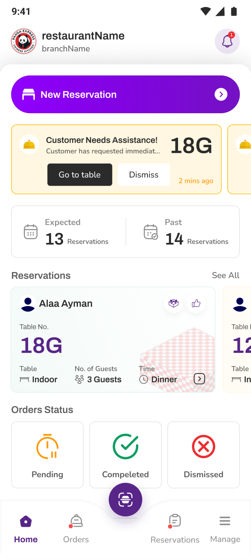This screenshot has width=251, height=559.
Task: Tap the Panda Express restaurant logo
Action: tap(24, 41)
